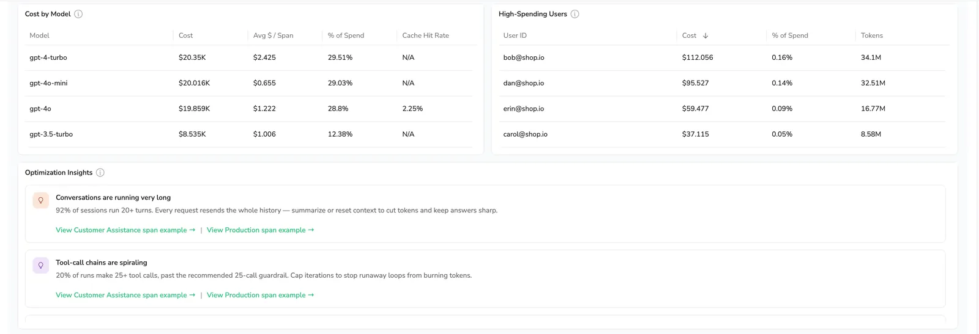This screenshot has width=979, height=334.
Task: Click the $59.477 user cost
Action: pyautogui.click(x=696, y=109)
